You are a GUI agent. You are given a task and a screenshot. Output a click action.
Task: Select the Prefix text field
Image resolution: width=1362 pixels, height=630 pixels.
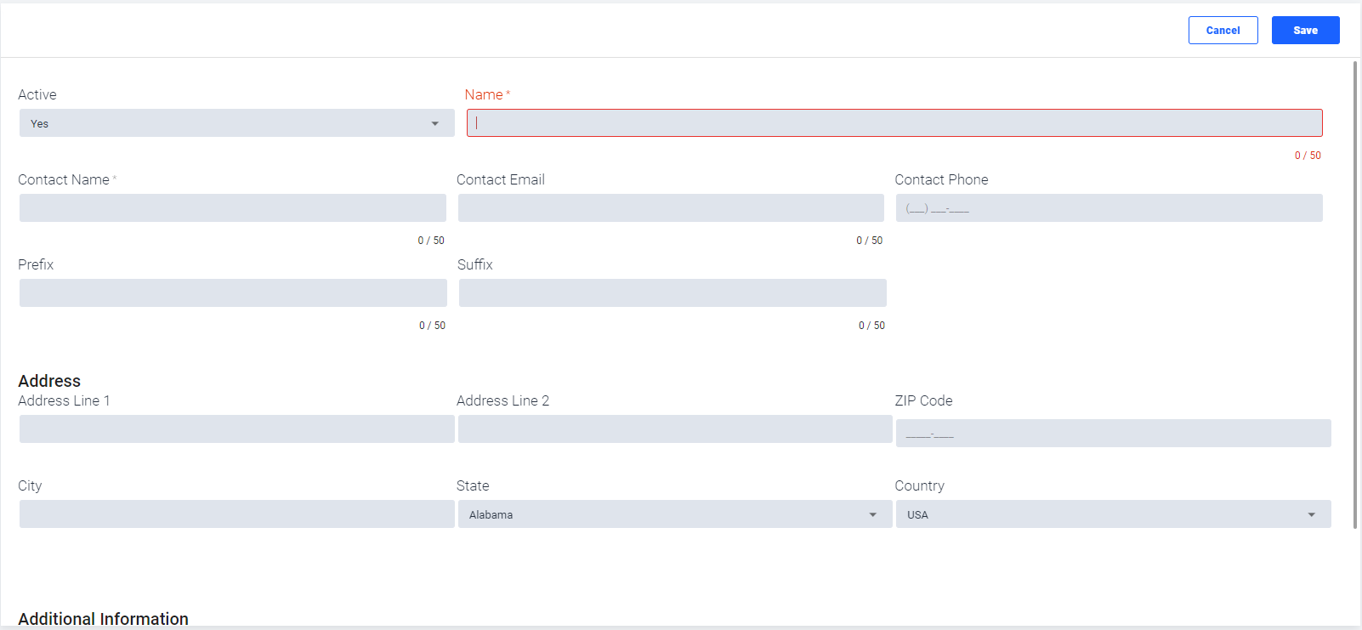[233, 293]
